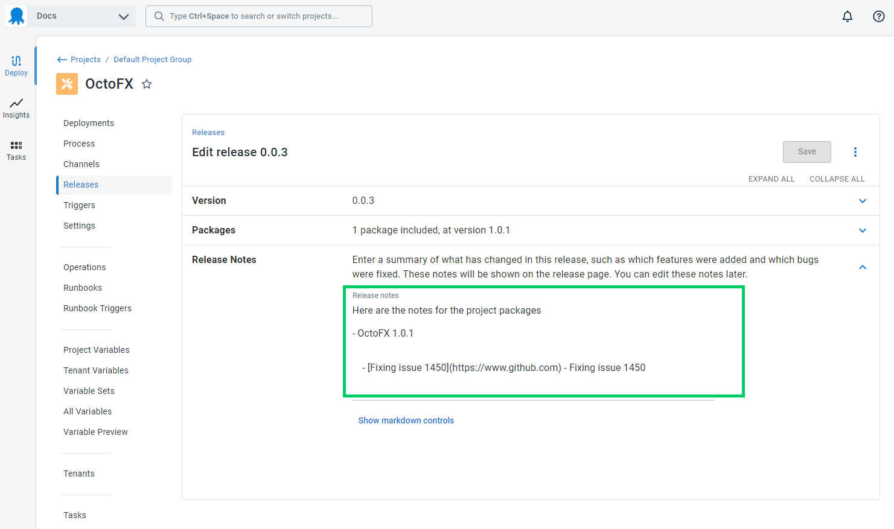This screenshot has width=894, height=529.
Task: Open the Deploy section in sidebar
Action: (x=16, y=66)
